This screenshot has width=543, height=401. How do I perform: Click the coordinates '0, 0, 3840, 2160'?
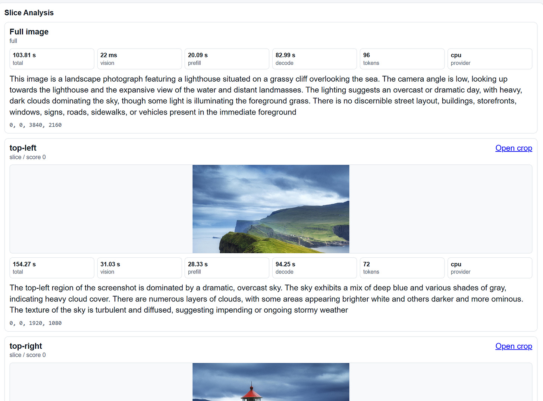tap(36, 125)
